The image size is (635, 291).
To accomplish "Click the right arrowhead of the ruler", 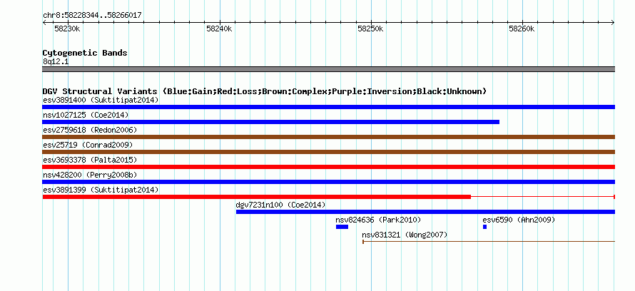I will (x=613, y=23).
